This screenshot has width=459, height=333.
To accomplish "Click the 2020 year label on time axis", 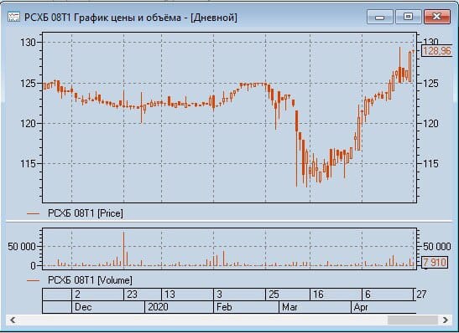I will point(158,307).
